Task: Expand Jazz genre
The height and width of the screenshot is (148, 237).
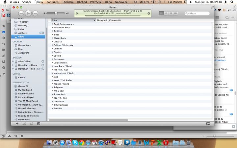Action: (52, 77)
